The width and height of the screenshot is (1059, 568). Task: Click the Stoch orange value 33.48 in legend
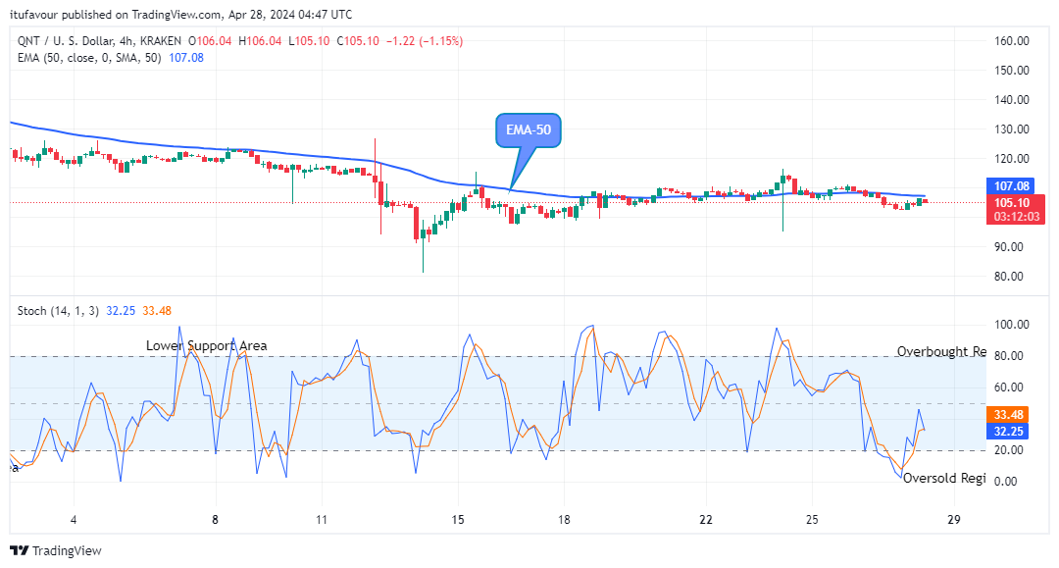pos(157,311)
